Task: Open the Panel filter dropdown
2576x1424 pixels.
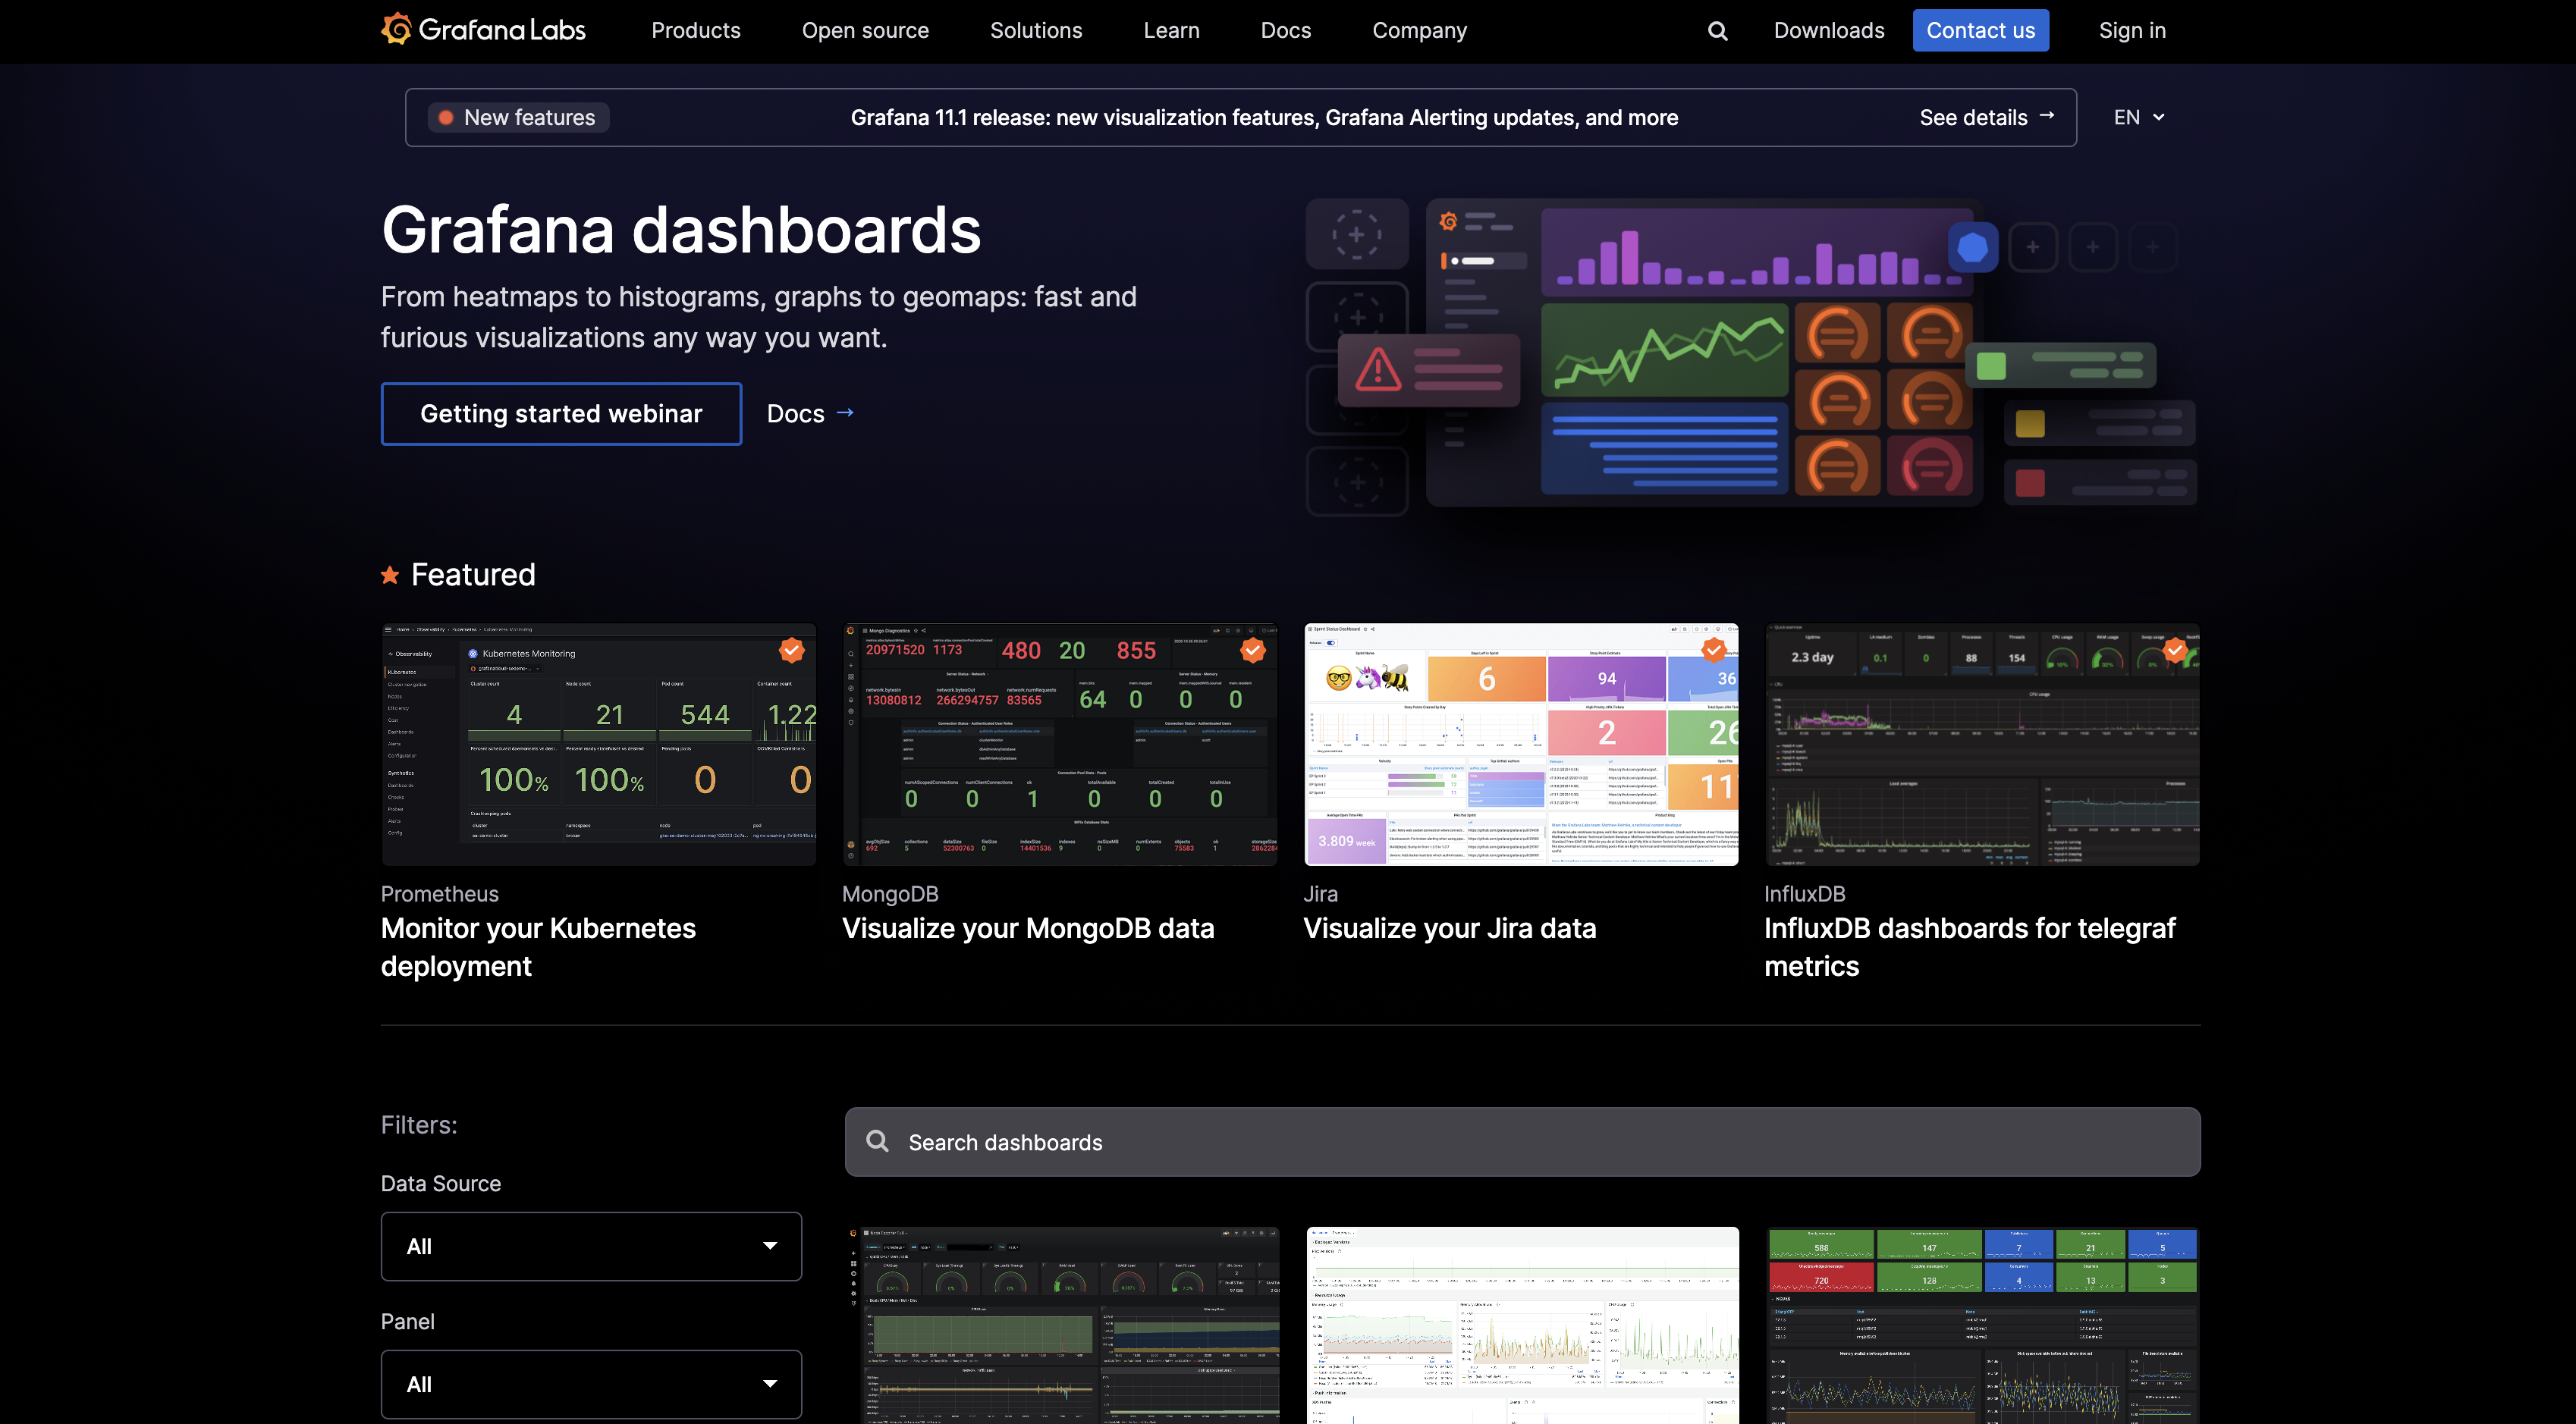Action: coord(591,1384)
